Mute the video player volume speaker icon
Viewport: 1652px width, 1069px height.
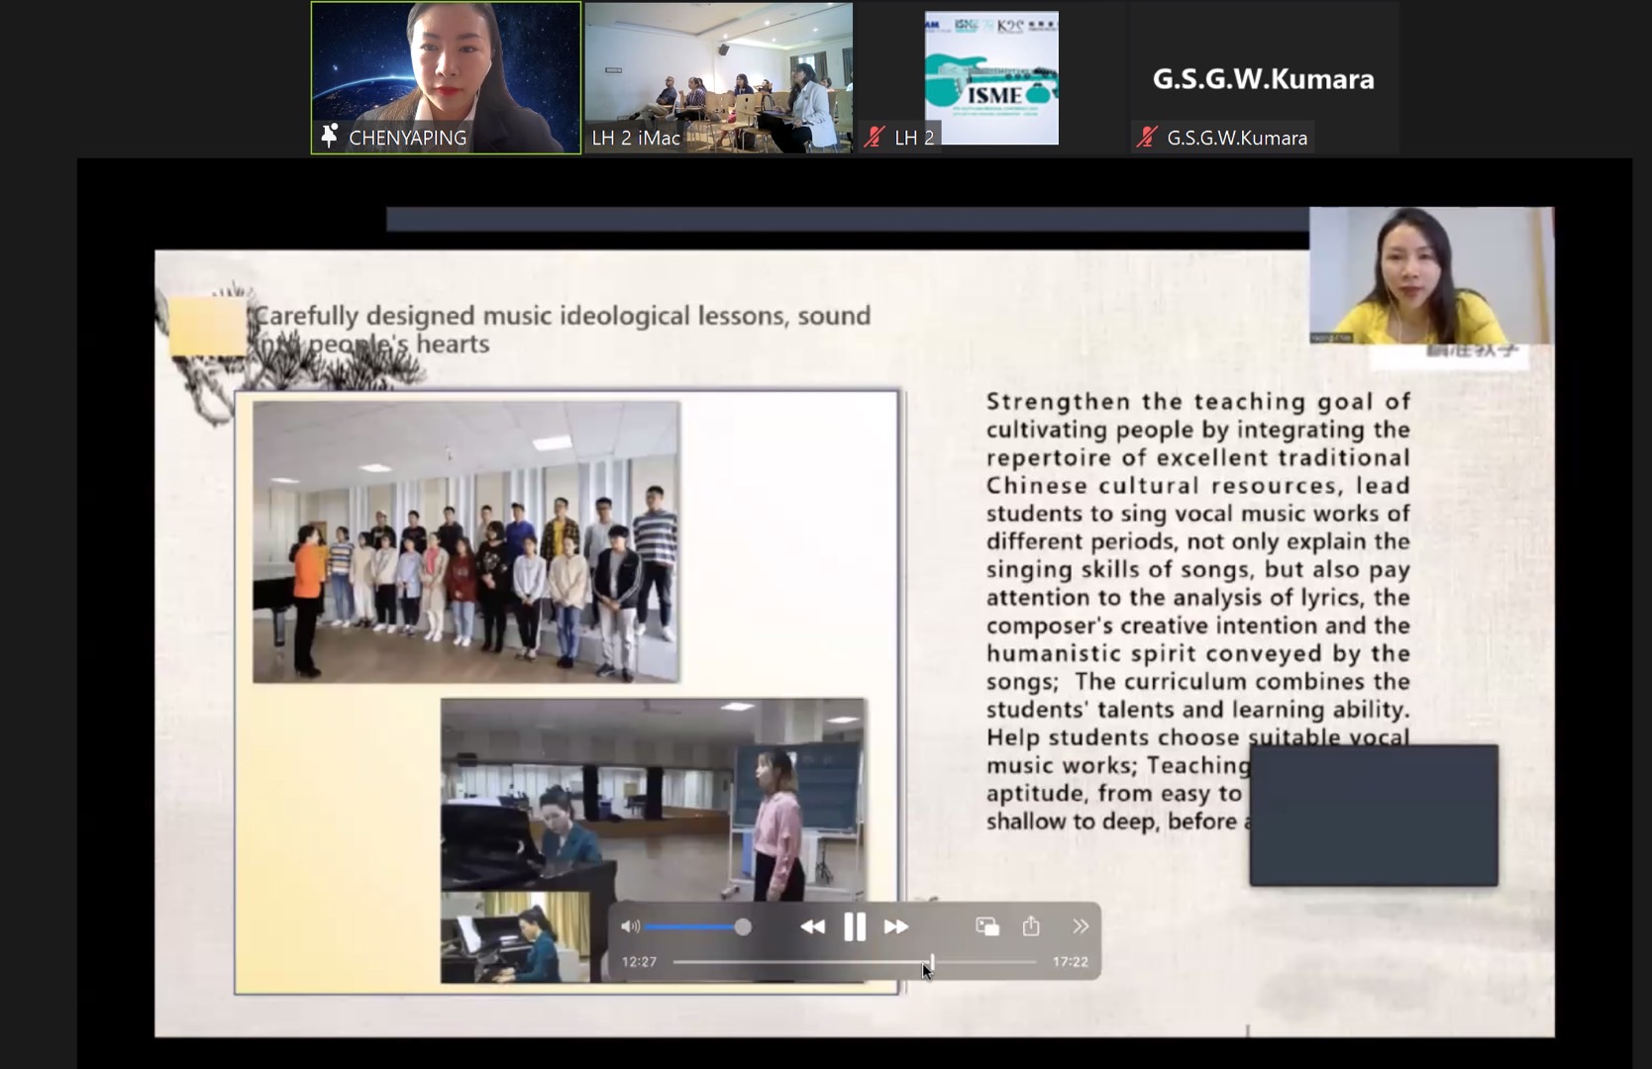630,926
